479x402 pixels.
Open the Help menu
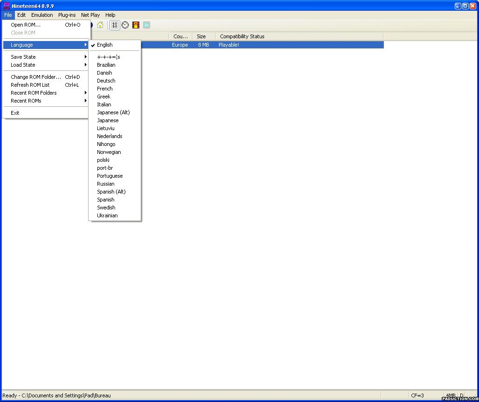tap(110, 15)
